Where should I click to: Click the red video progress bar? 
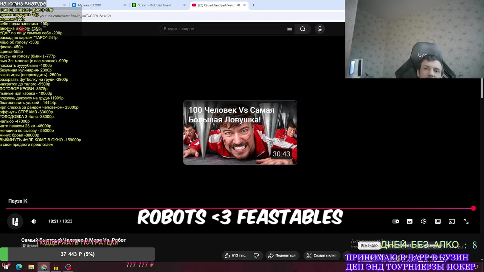240,209
